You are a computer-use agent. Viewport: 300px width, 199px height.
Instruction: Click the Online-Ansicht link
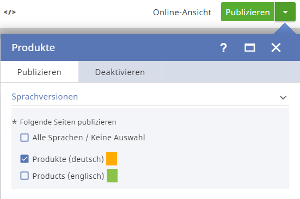coord(182,13)
